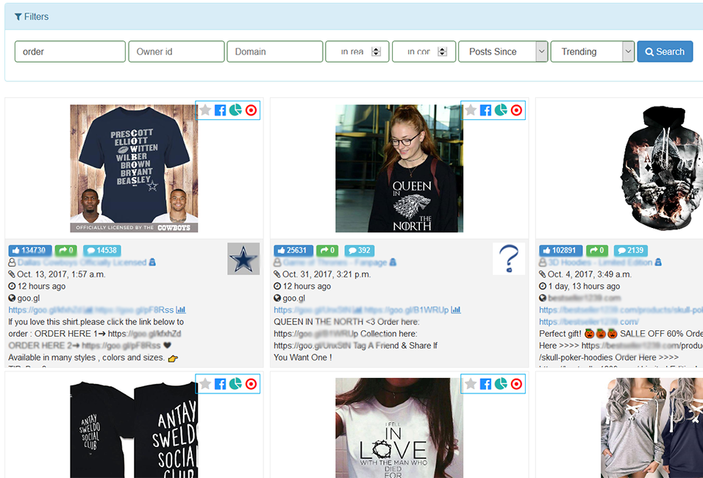Viewport: 703px width, 478px height.
Task: Click red target icon on Antay Sweldo card
Action: coord(251,384)
